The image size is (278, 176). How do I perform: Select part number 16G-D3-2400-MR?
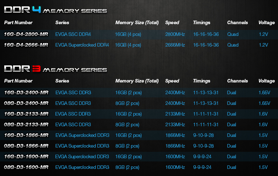tap(26, 93)
